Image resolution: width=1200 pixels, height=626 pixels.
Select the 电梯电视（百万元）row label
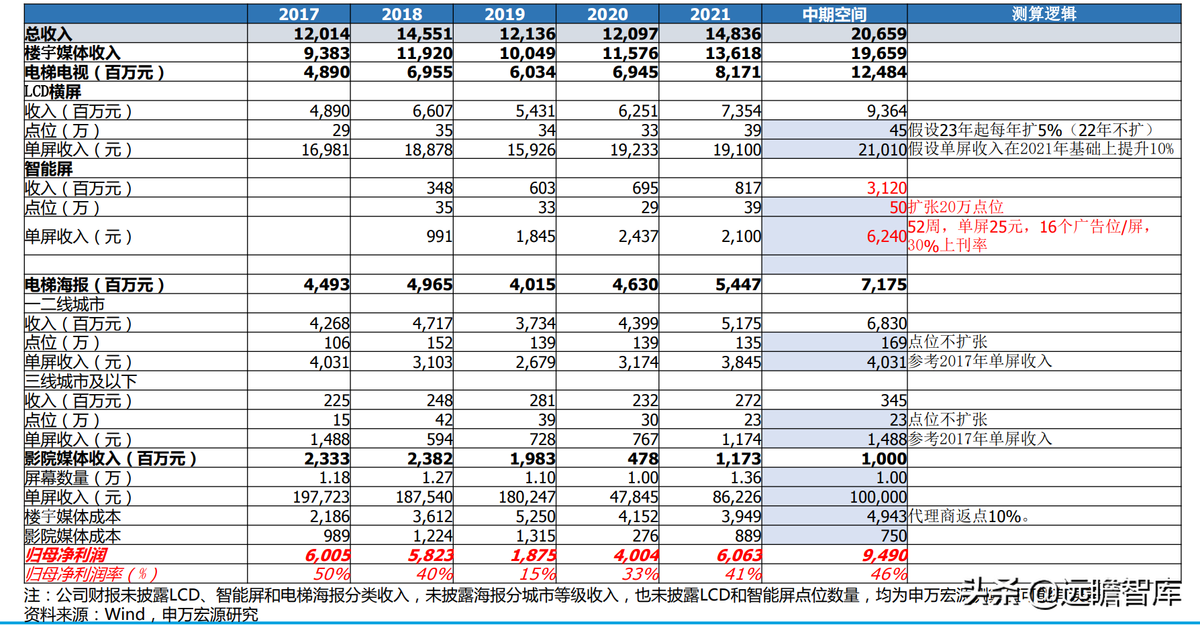(95, 72)
